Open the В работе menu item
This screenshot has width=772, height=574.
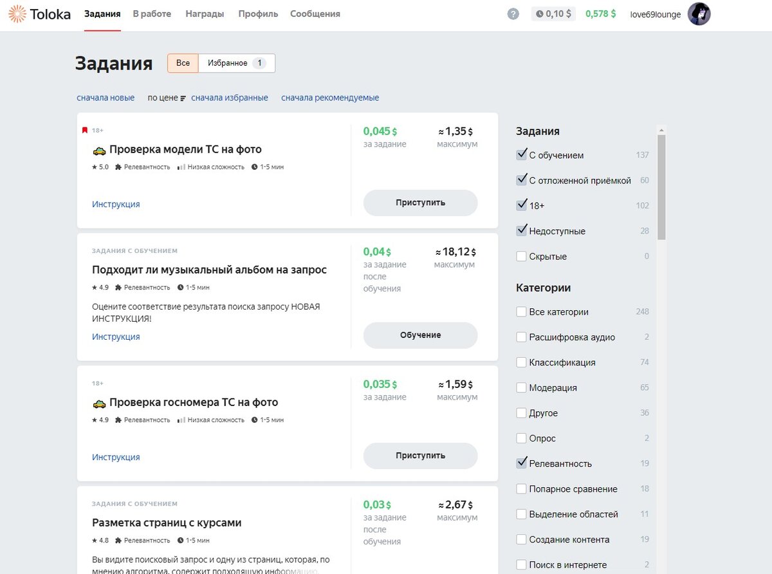pos(152,13)
